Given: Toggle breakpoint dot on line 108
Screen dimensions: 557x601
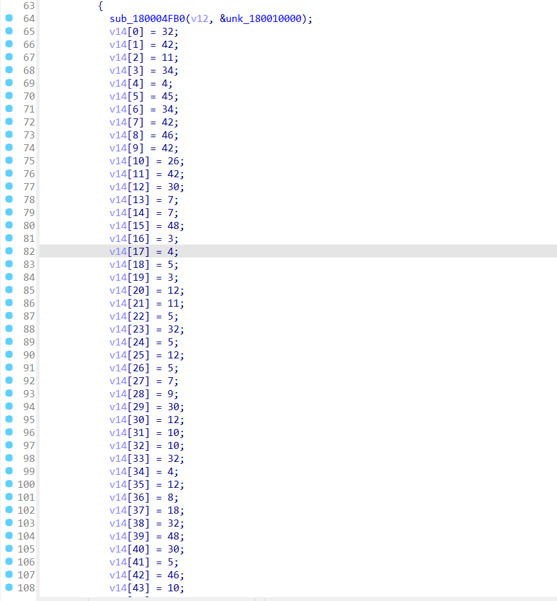Looking at the screenshot, I should [9, 587].
